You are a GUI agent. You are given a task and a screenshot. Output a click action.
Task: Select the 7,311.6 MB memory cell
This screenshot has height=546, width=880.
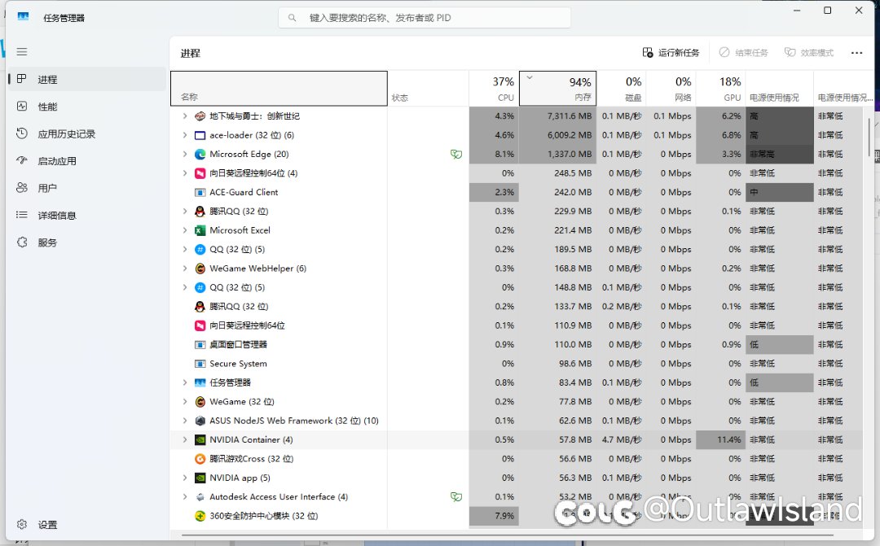pos(558,116)
